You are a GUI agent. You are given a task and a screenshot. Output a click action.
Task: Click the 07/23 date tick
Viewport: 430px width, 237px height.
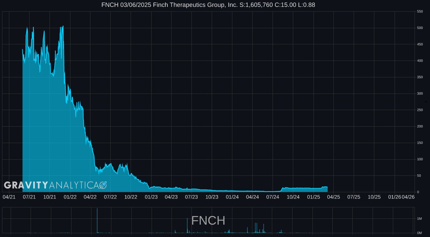point(191,197)
